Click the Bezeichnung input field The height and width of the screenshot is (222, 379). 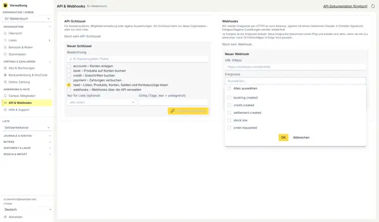point(137,59)
